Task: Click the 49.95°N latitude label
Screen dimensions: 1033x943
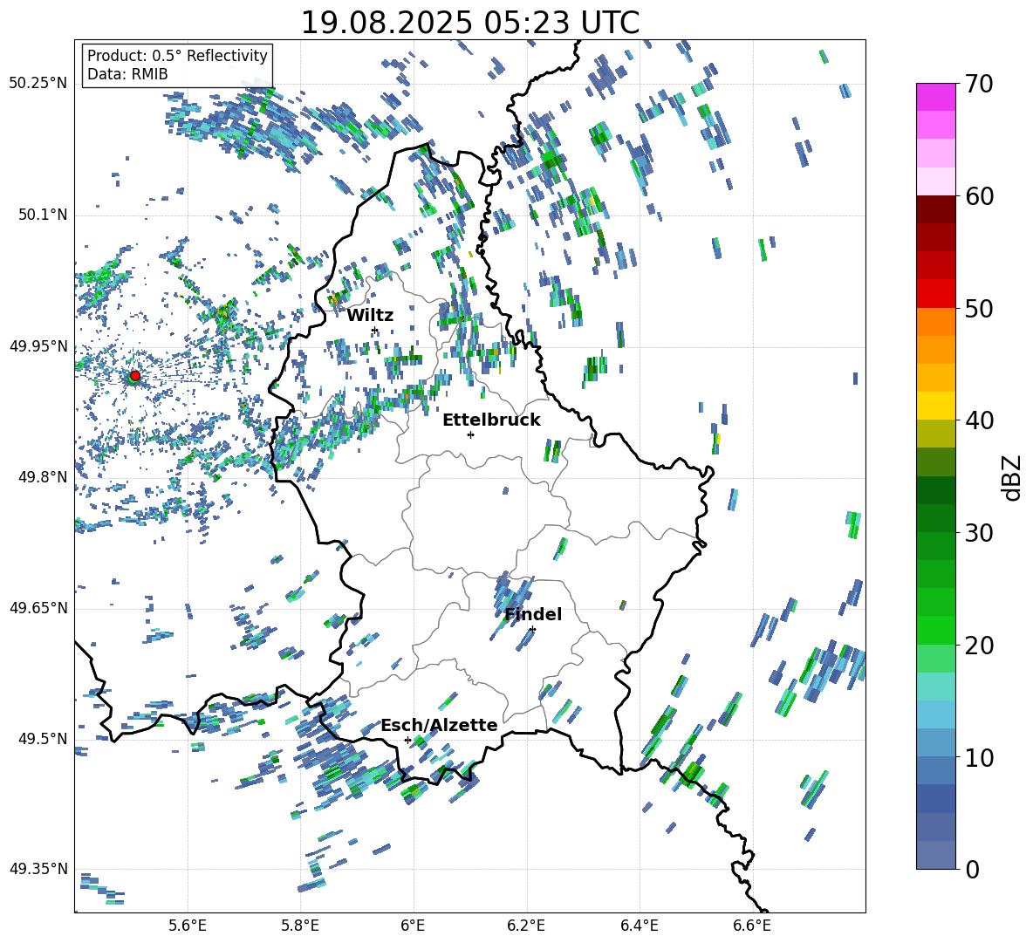Action: click(38, 345)
